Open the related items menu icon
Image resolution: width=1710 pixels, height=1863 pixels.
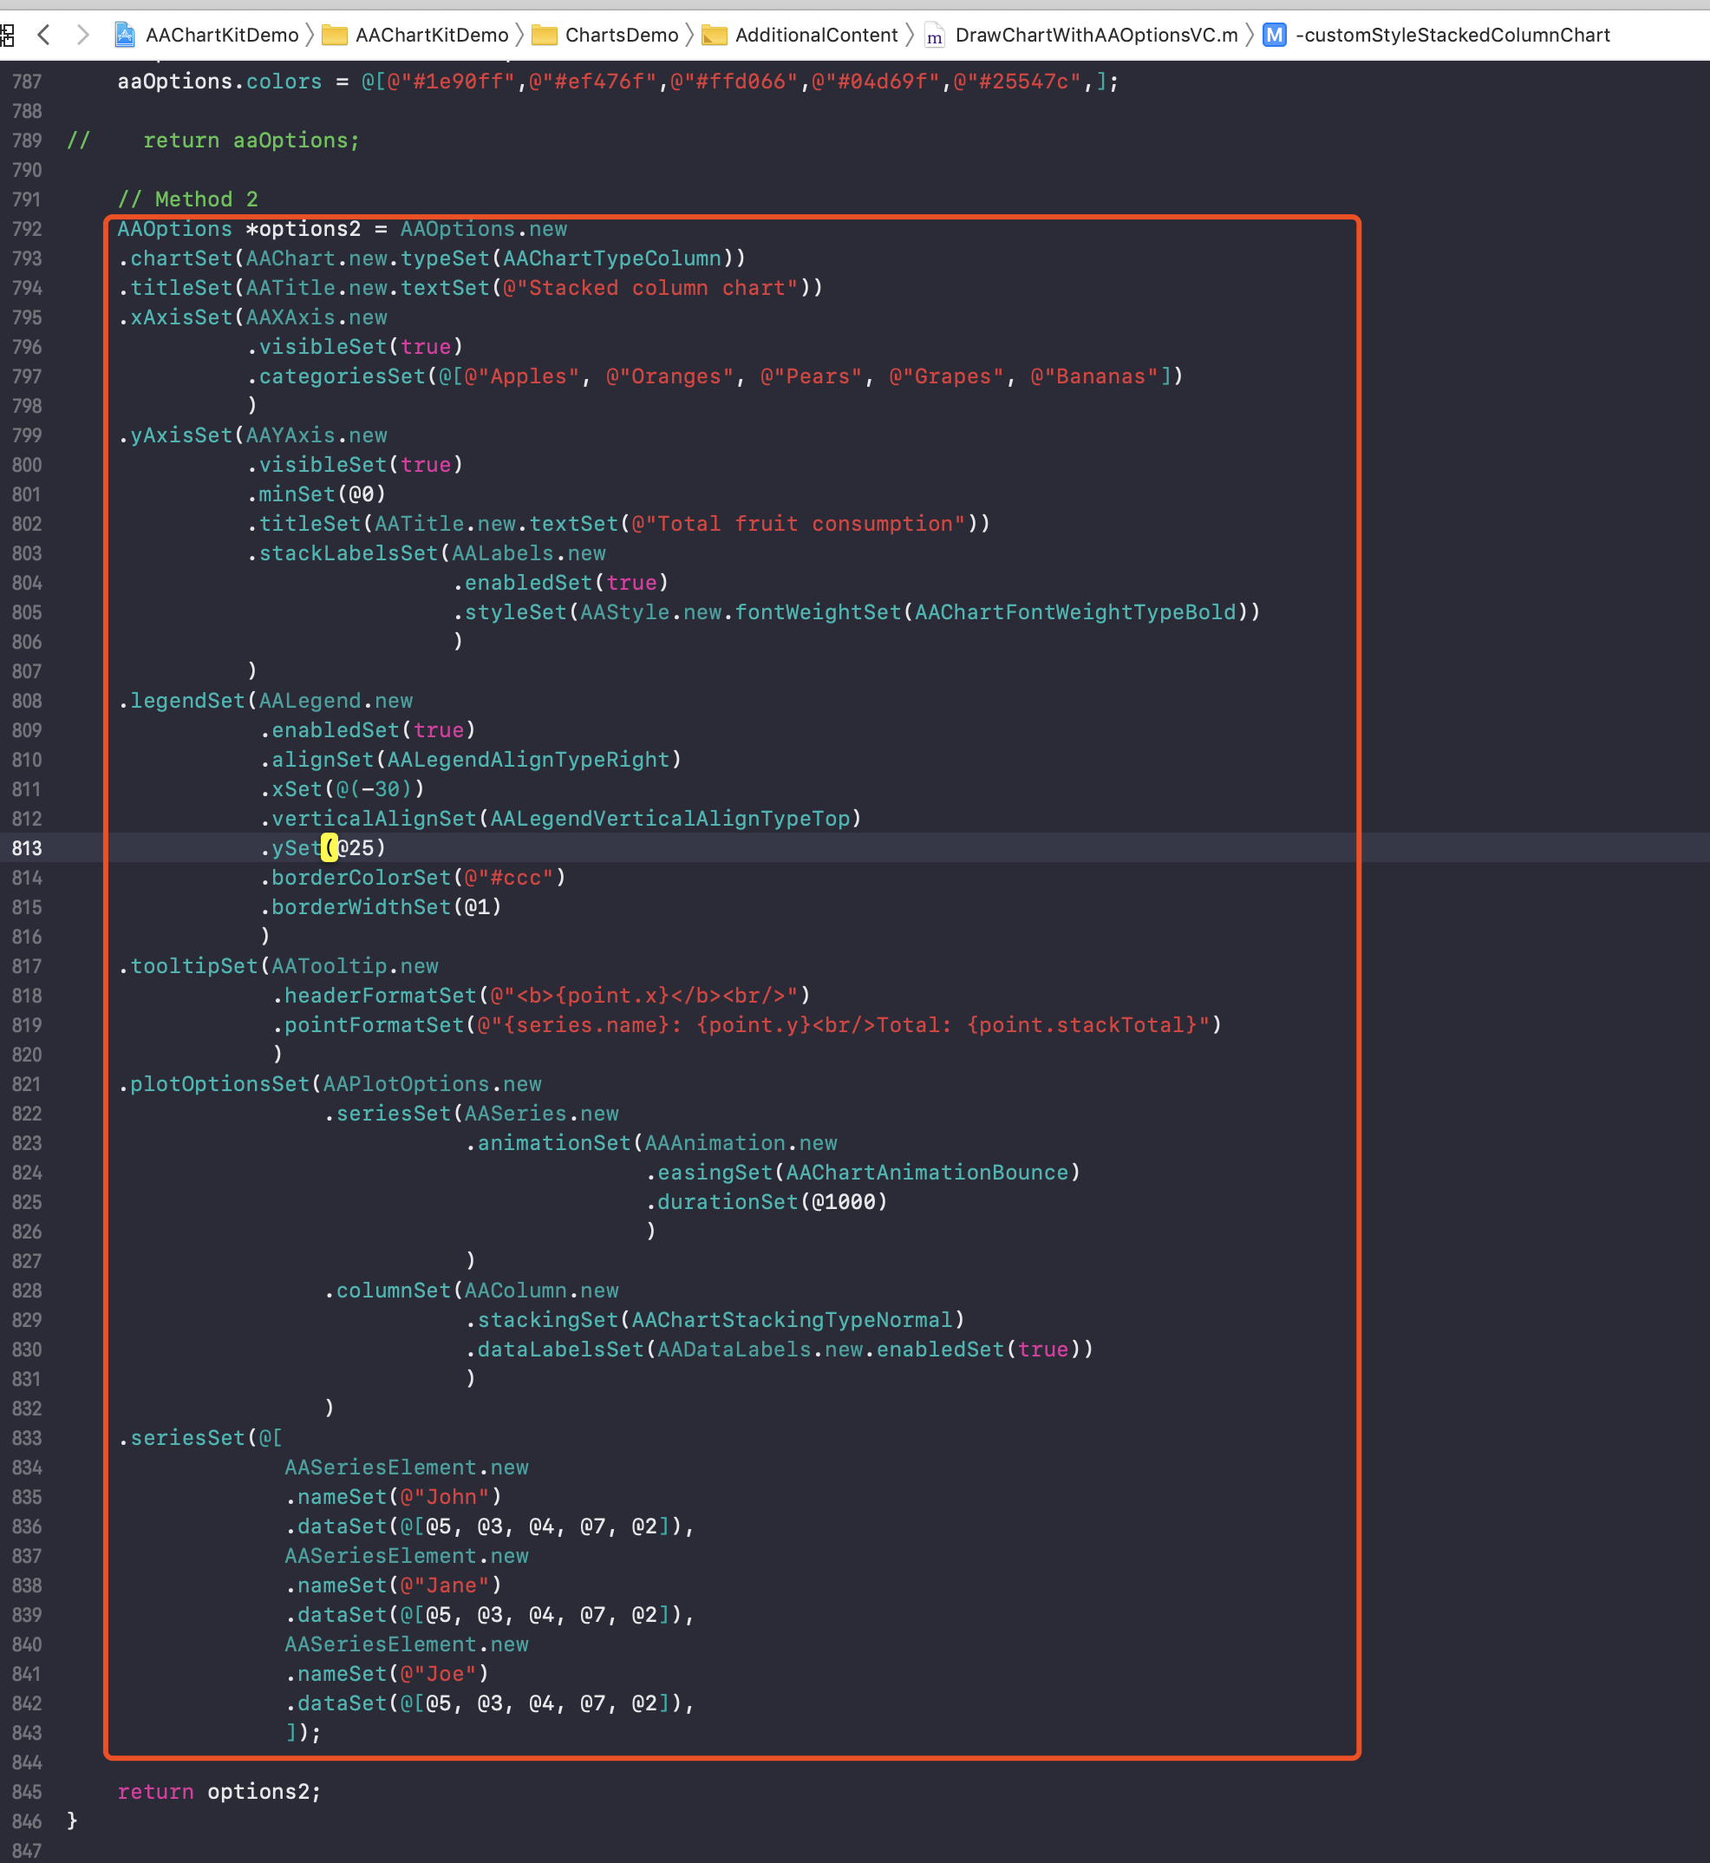coord(9,36)
